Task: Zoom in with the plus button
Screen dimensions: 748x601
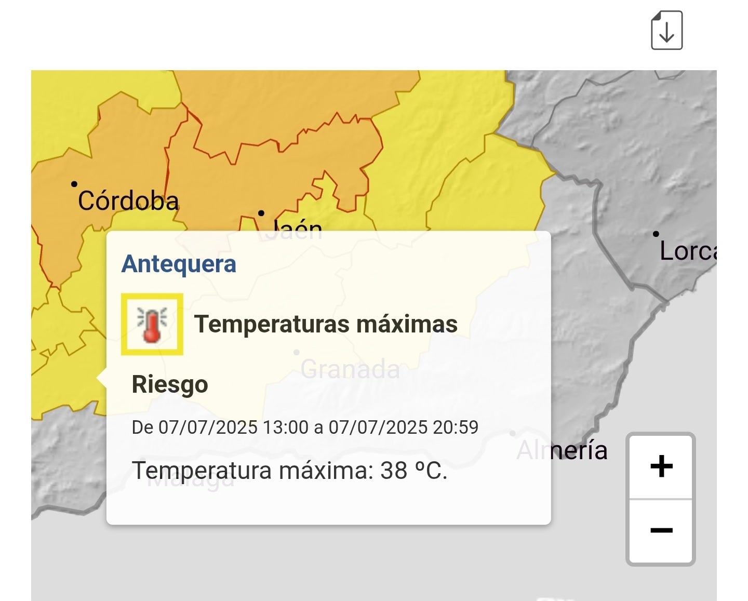Action: click(x=661, y=466)
